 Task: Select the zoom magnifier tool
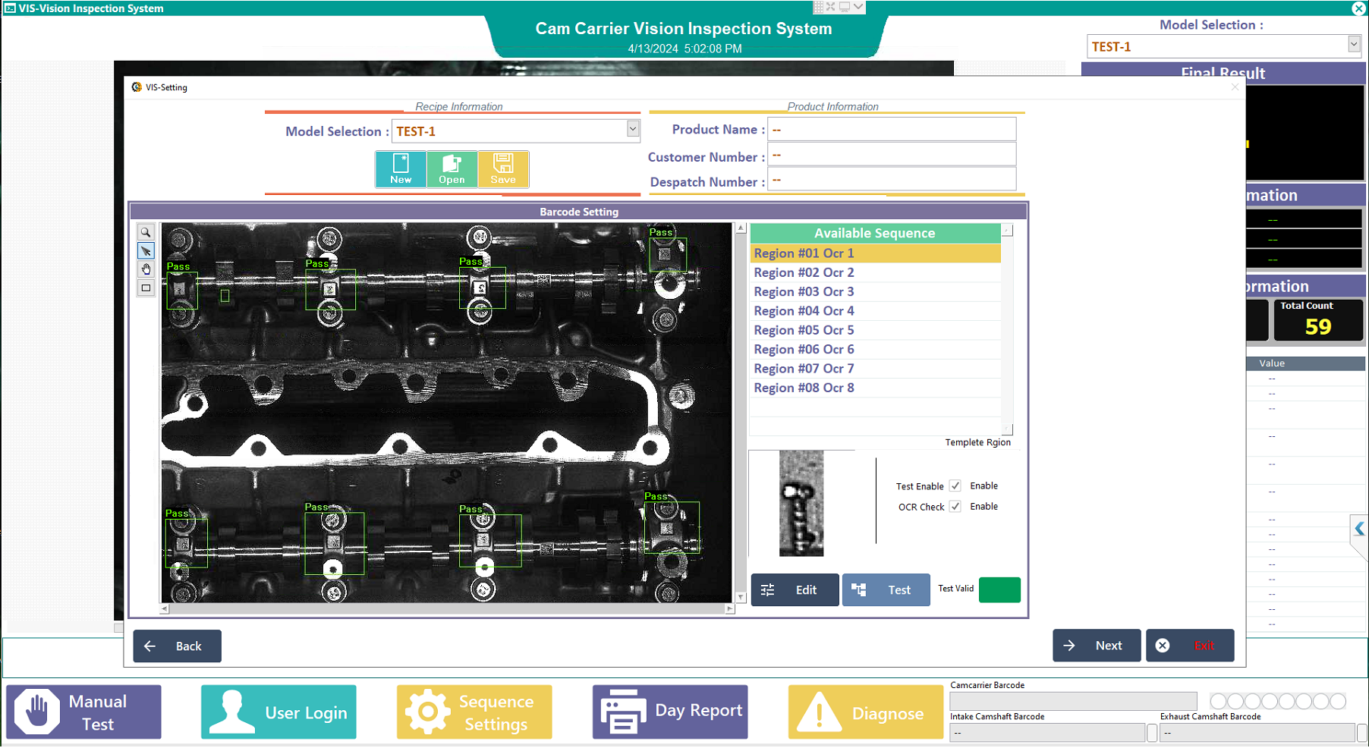pyautogui.click(x=146, y=233)
